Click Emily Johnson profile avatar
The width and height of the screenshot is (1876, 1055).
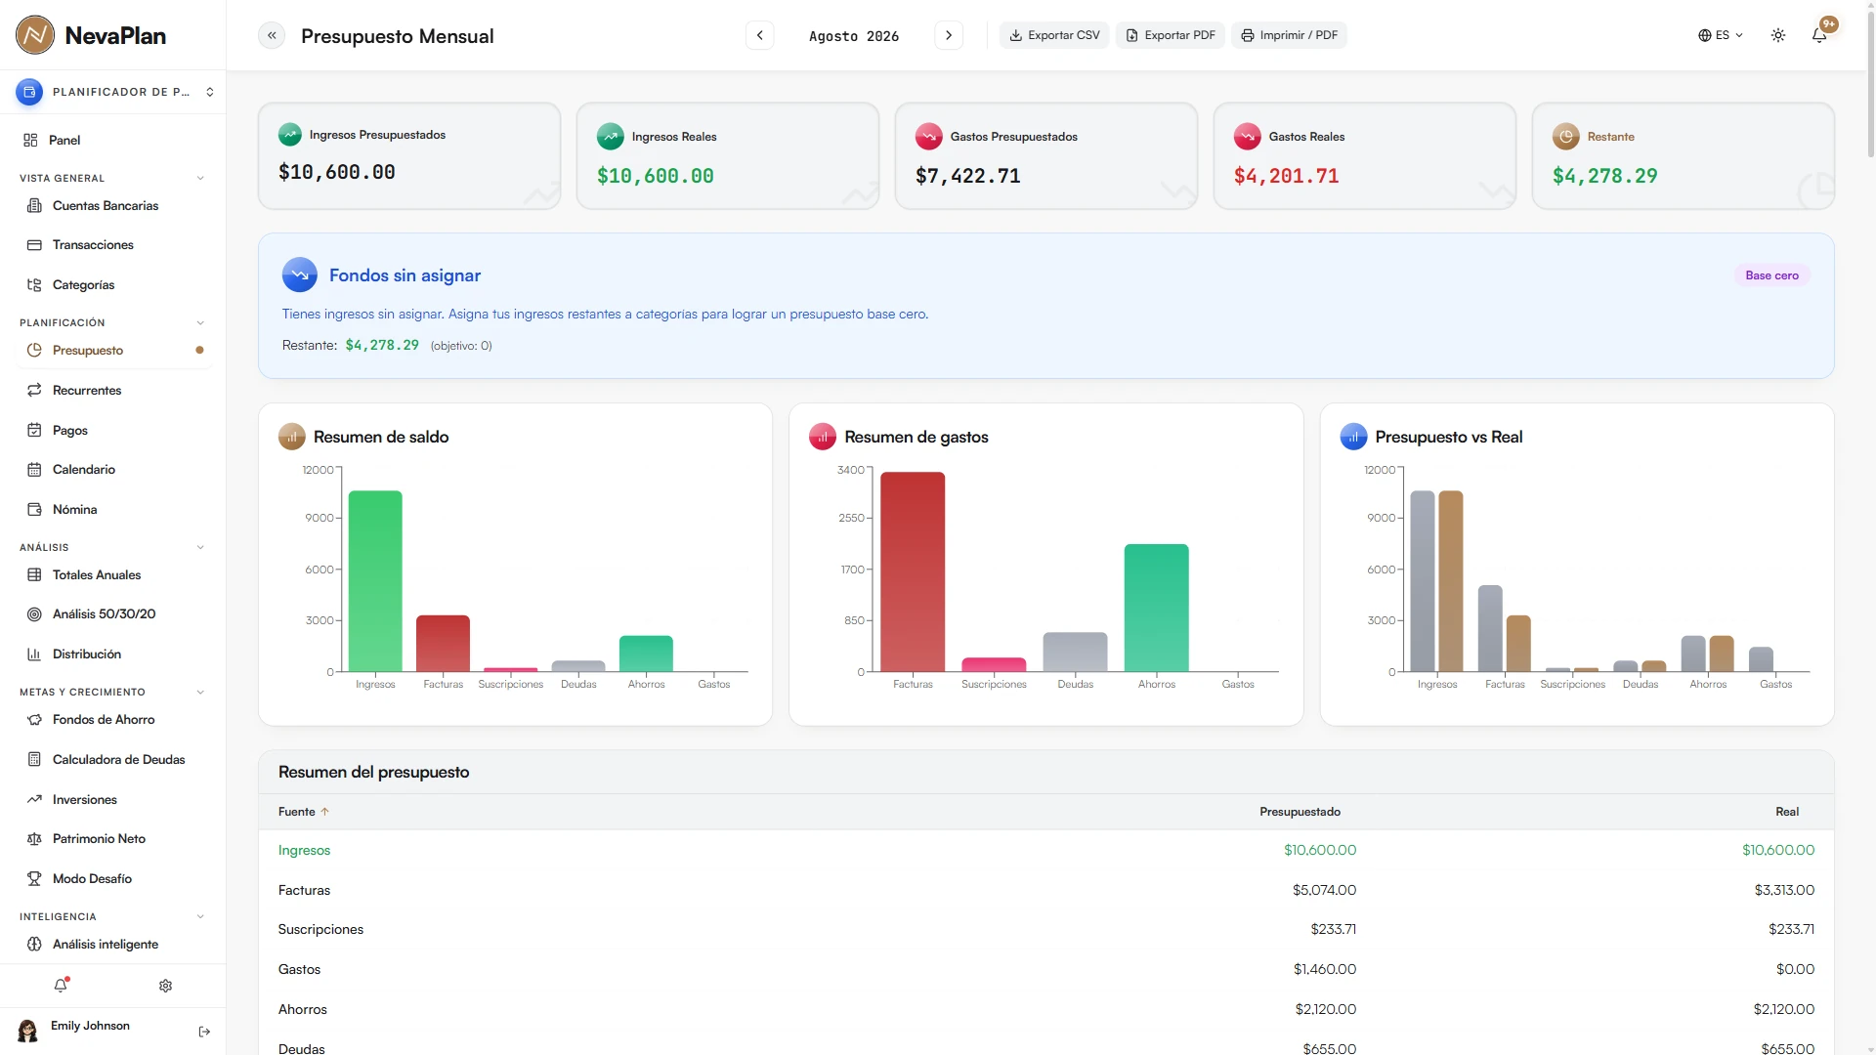(27, 1031)
